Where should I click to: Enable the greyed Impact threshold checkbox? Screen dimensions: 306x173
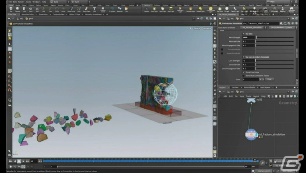pos(222,53)
